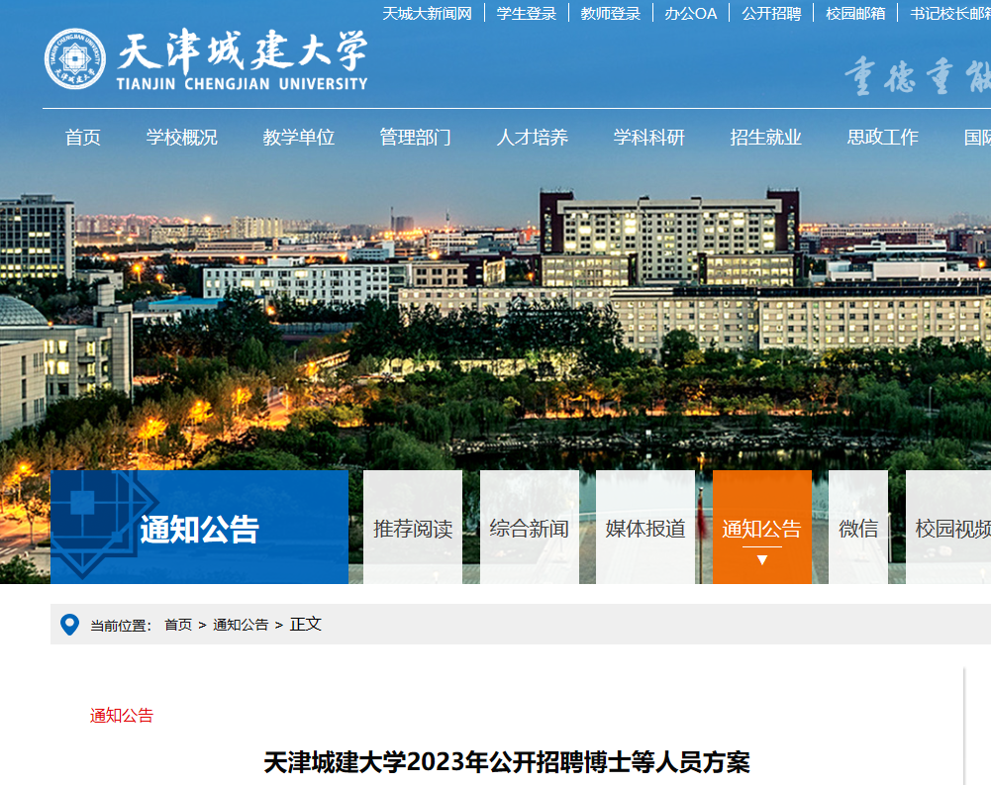The image size is (991, 785).
Task: Switch to 综合新闻 tab
Action: pos(530,527)
